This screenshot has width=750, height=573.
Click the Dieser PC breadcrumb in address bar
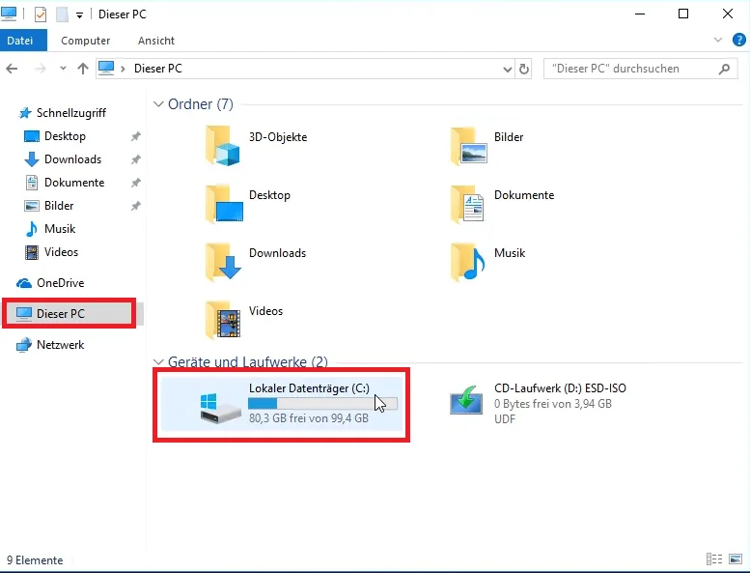click(x=158, y=69)
